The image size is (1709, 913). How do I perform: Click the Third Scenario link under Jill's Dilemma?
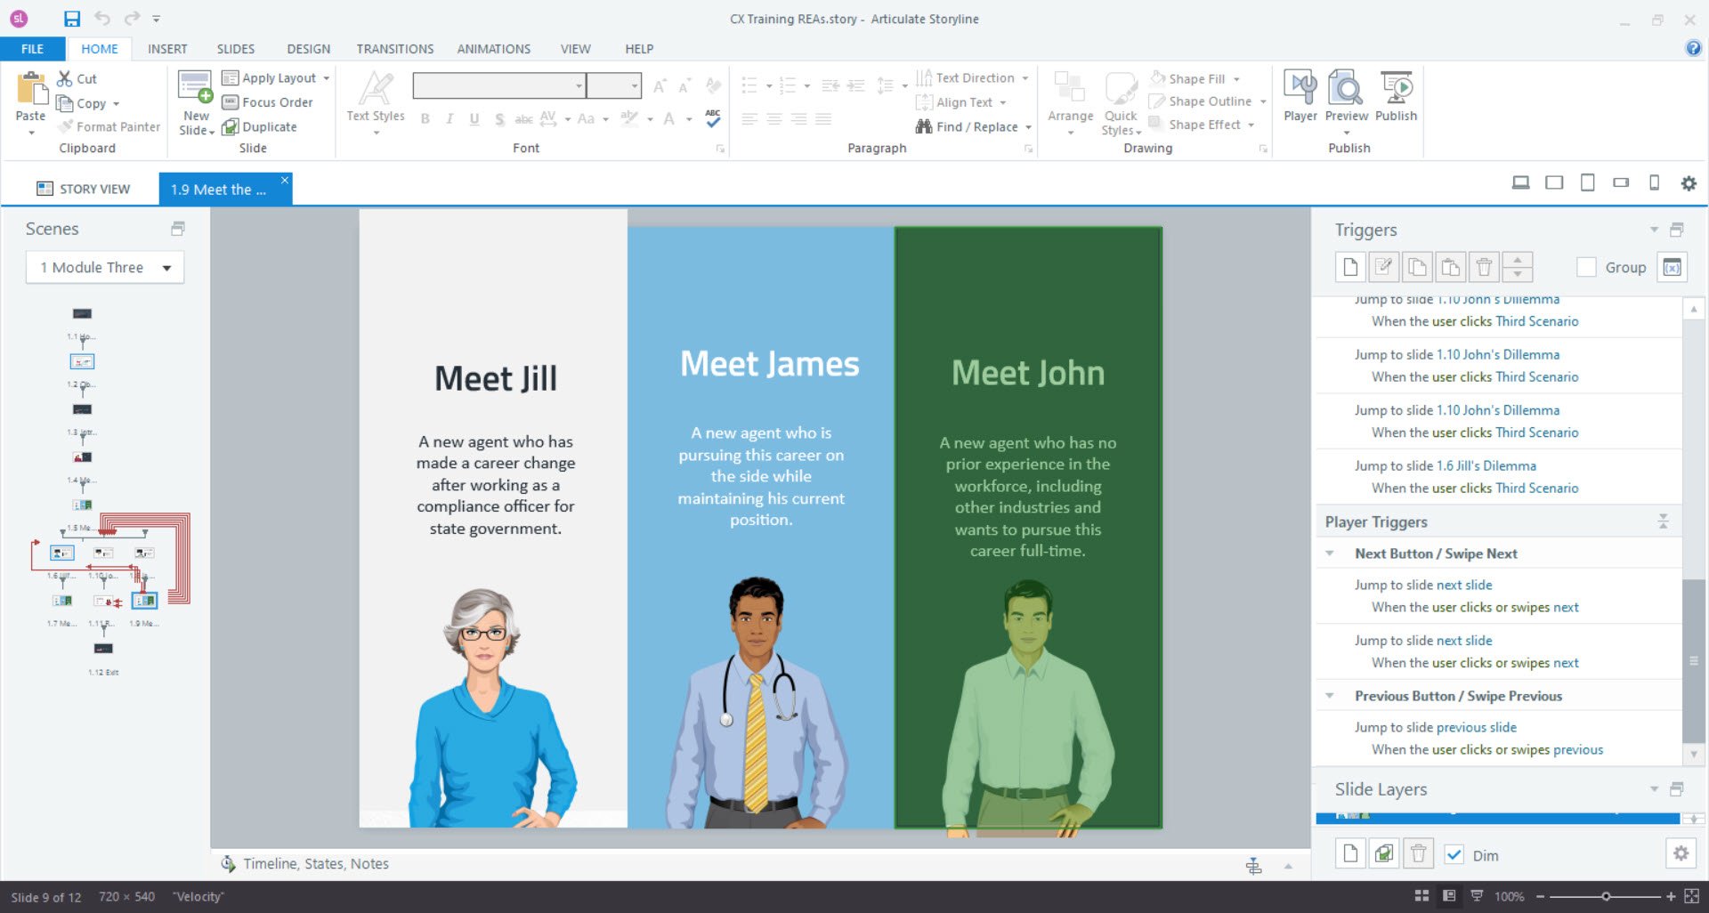click(1537, 488)
